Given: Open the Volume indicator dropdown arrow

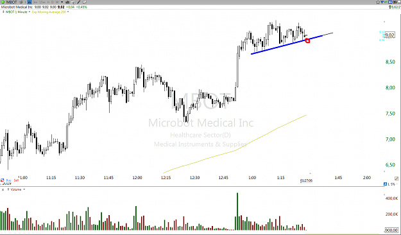Looking at the screenshot, I should [x=24, y=189].
